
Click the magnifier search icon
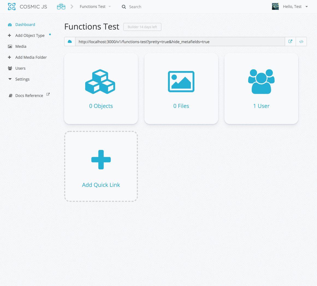[x=124, y=7]
